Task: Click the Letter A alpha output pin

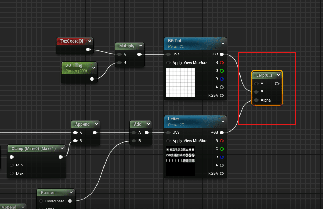Action: [x=222, y=165]
